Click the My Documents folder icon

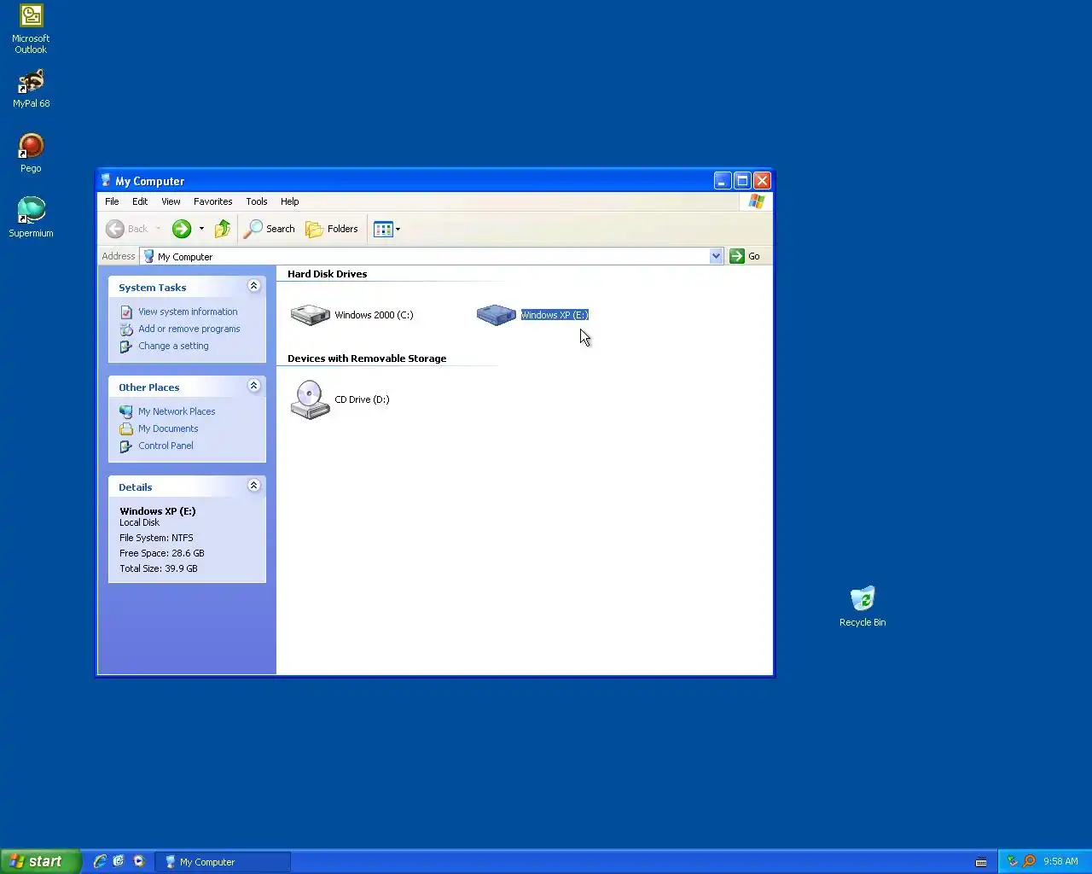point(126,429)
